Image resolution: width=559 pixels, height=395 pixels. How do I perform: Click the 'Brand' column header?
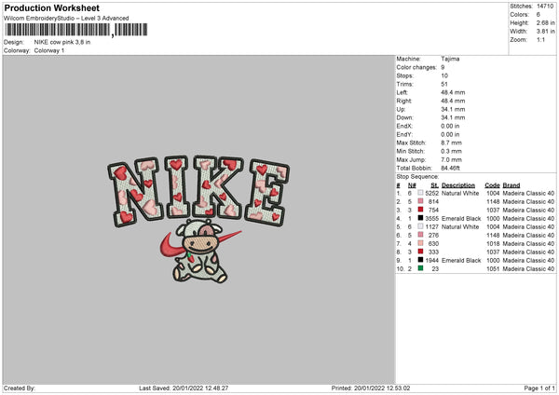coord(511,185)
